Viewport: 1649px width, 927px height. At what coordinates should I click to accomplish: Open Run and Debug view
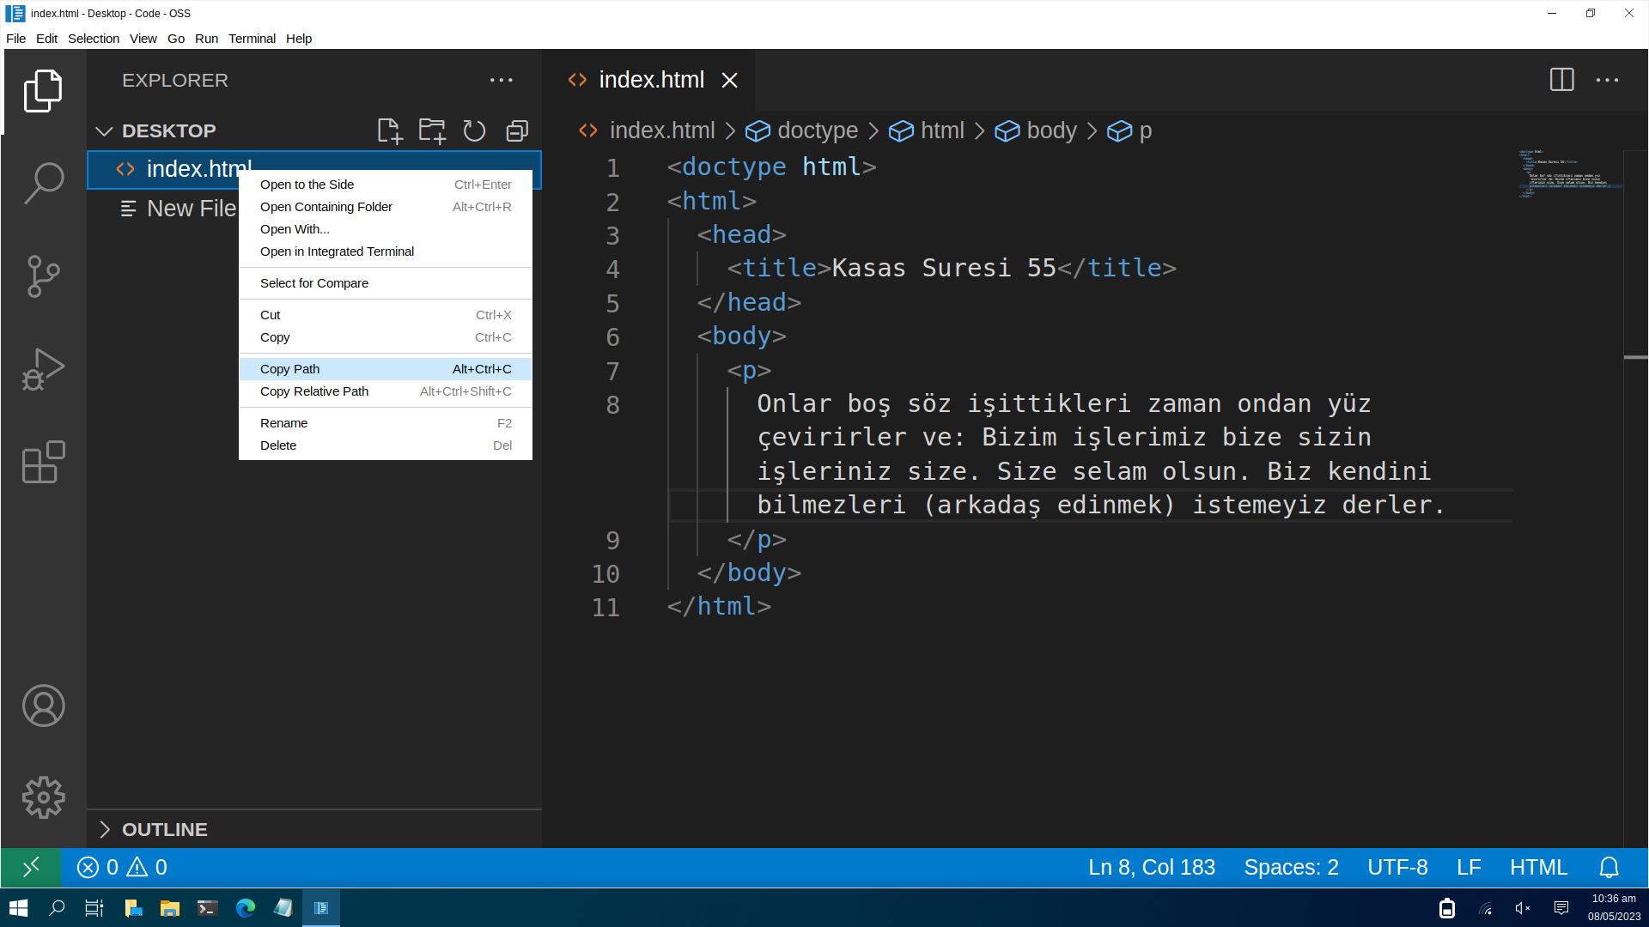43,369
